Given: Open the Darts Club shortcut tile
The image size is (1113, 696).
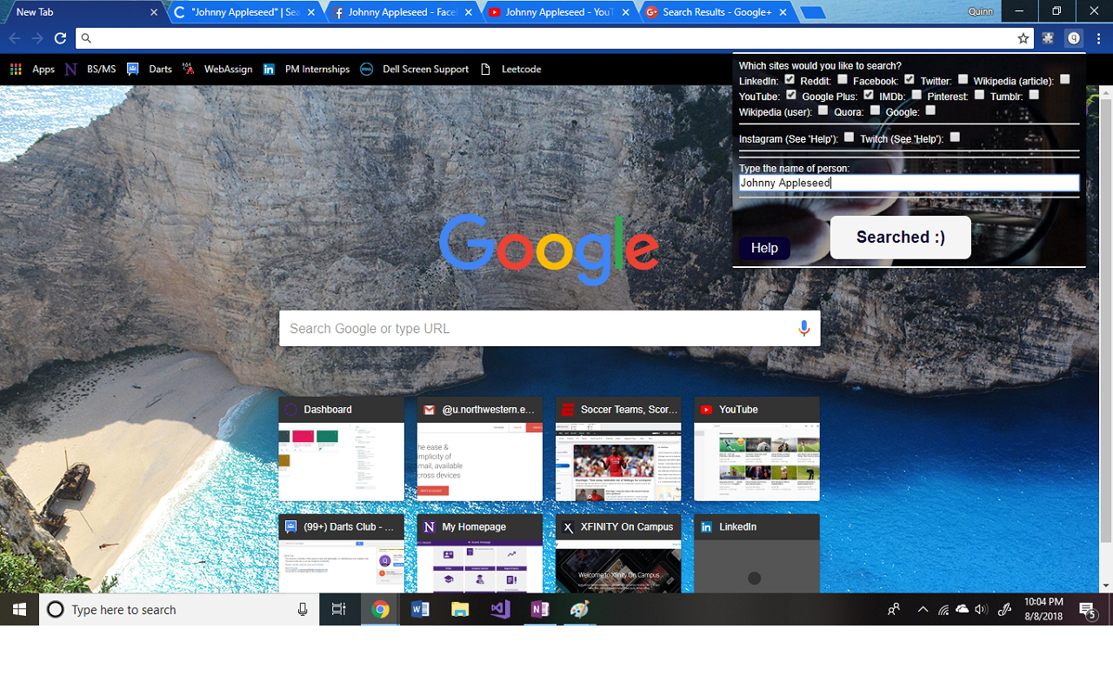Looking at the screenshot, I should point(342,553).
